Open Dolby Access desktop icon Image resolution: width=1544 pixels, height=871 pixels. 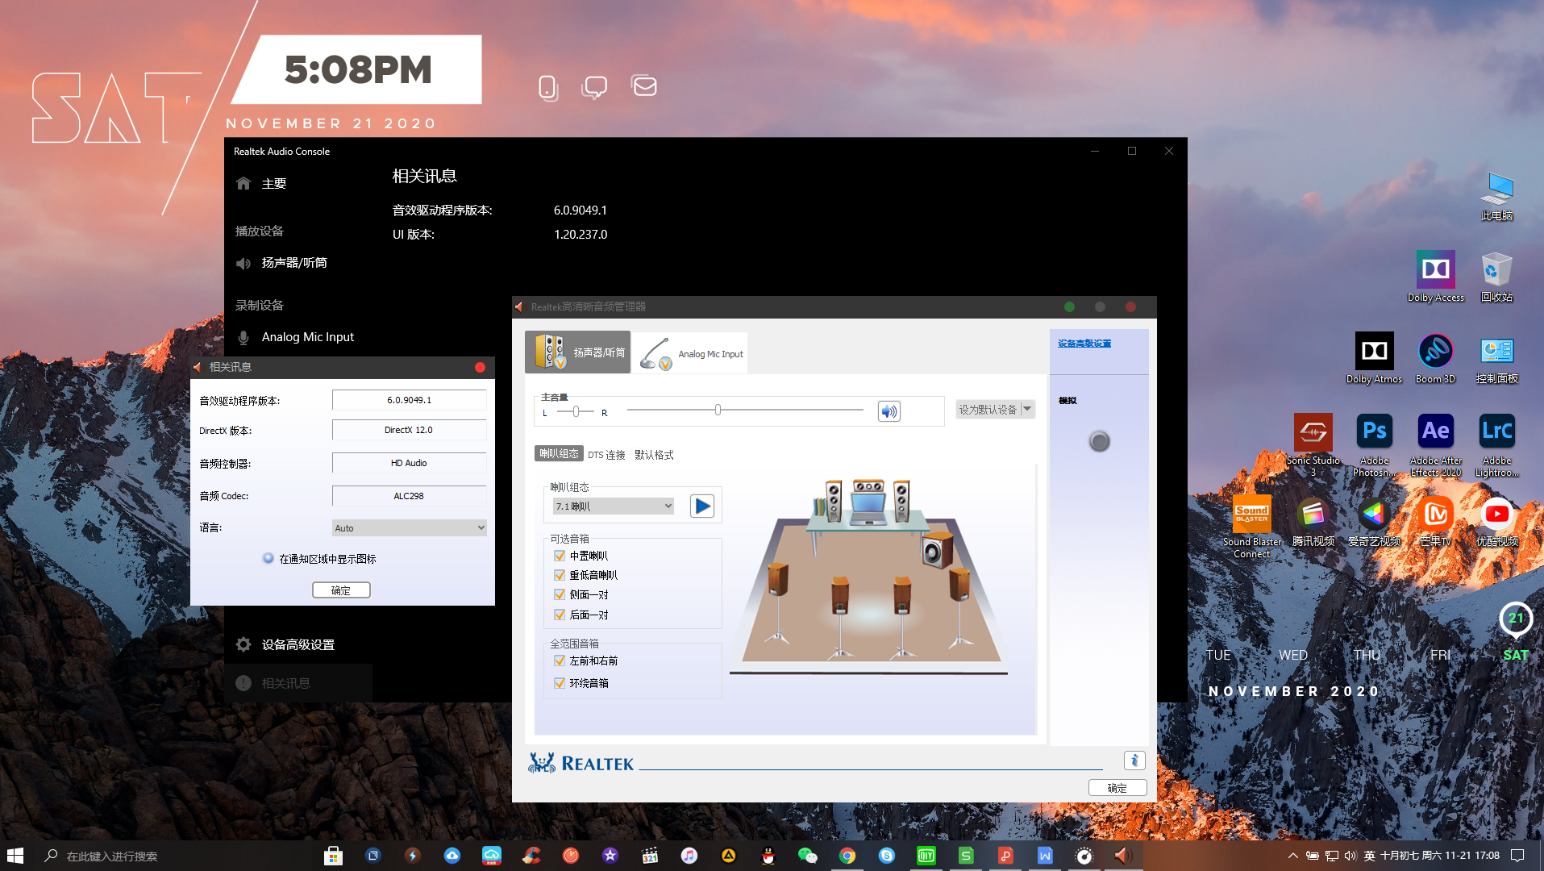(x=1435, y=276)
